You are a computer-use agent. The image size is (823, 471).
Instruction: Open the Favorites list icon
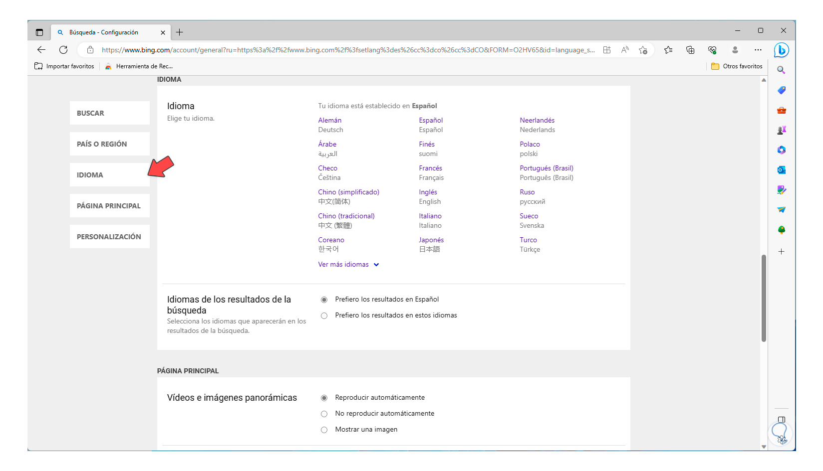668,50
